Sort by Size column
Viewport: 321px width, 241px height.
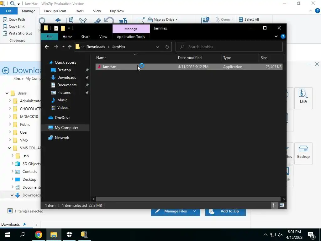coord(264,58)
